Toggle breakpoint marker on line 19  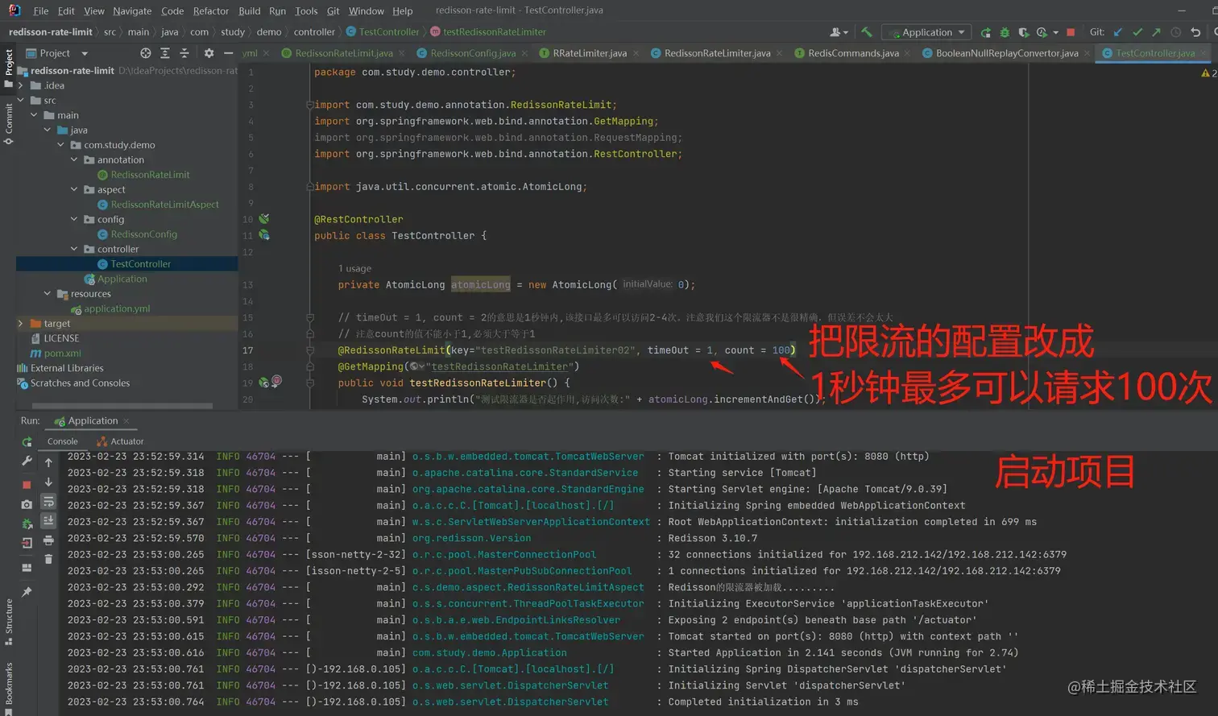click(276, 381)
